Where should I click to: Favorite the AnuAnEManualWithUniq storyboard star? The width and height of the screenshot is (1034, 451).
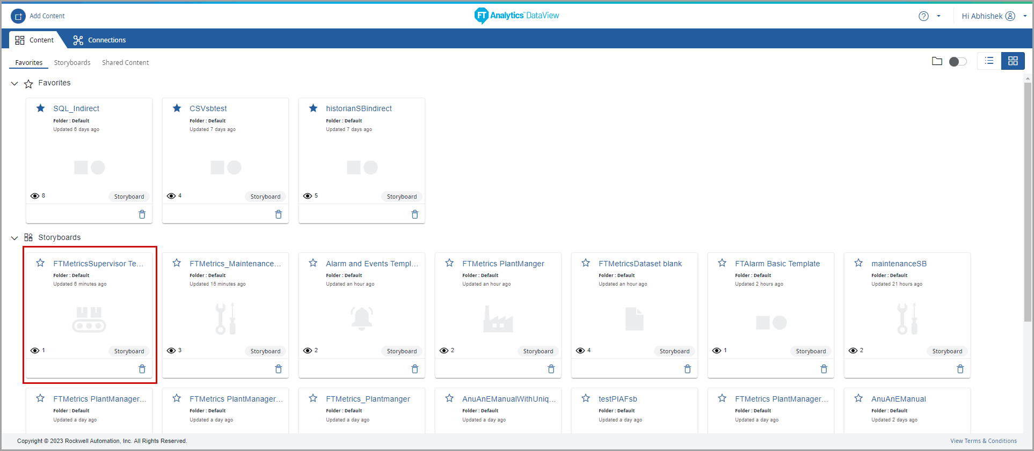pos(449,398)
